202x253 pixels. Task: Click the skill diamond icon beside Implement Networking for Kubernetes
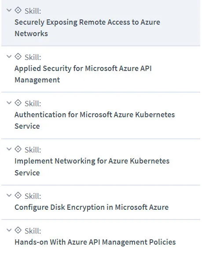18,149
